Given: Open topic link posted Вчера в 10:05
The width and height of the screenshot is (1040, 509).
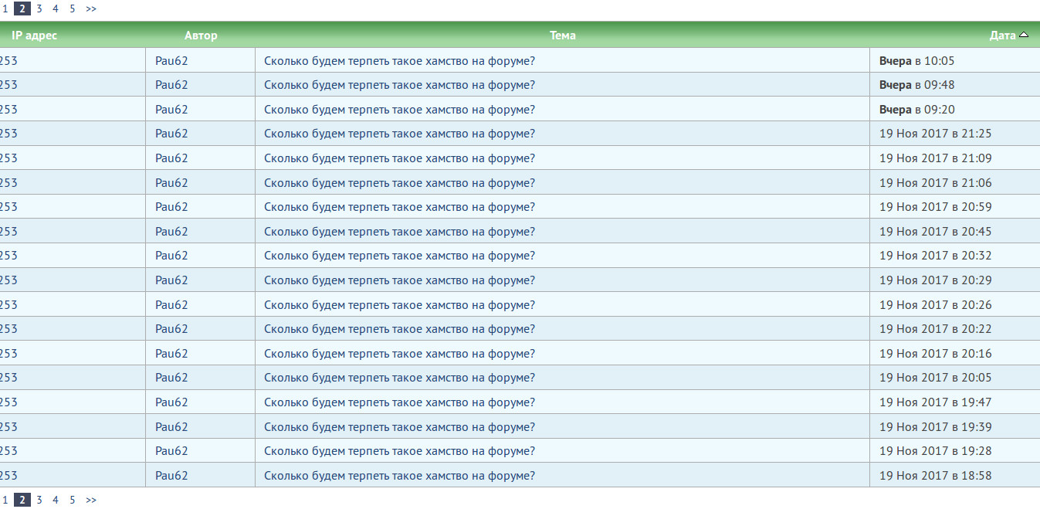Looking at the screenshot, I should coord(399,61).
